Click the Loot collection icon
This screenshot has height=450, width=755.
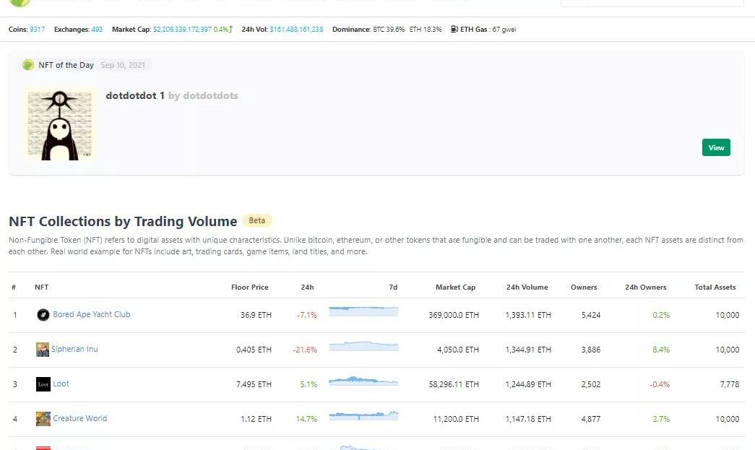coord(43,384)
